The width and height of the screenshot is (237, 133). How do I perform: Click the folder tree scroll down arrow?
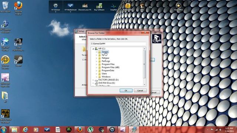click(x=144, y=85)
